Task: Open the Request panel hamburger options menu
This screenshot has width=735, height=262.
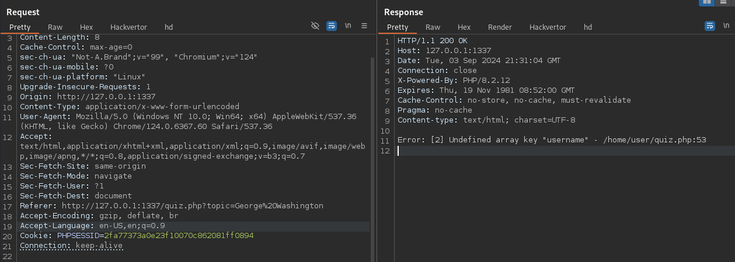Action: click(364, 26)
